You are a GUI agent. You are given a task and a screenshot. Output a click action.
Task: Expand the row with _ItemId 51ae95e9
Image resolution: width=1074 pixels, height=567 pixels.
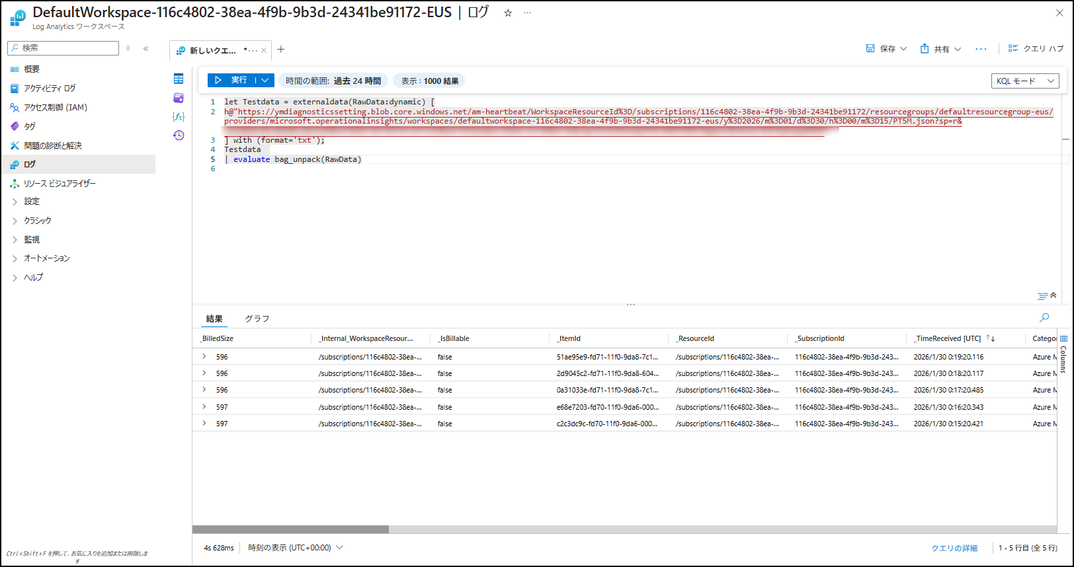click(204, 357)
